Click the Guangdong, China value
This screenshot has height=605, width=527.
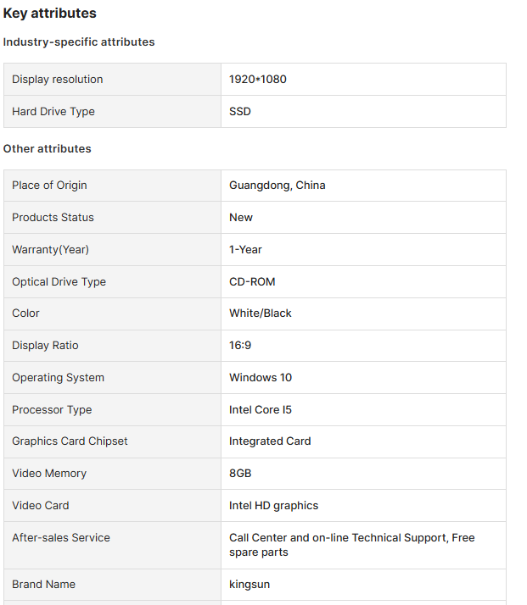[278, 186]
